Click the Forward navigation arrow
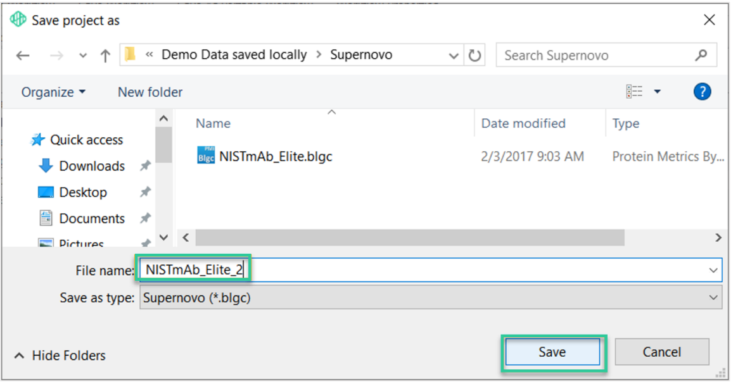This screenshot has width=733, height=384. 56,56
